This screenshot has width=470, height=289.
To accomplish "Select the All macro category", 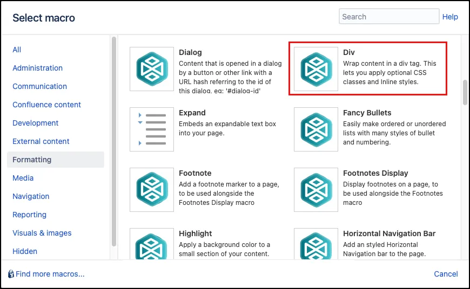I will 17,50.
